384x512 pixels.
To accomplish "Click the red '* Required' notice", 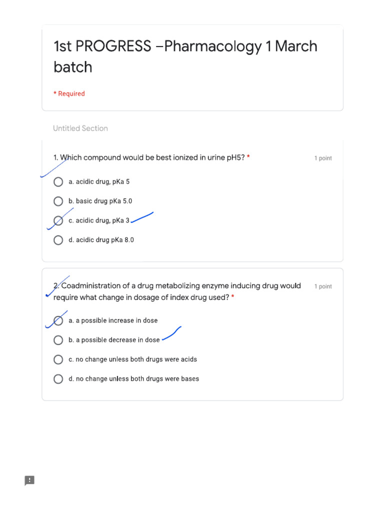I will click(x=69, y=93).
